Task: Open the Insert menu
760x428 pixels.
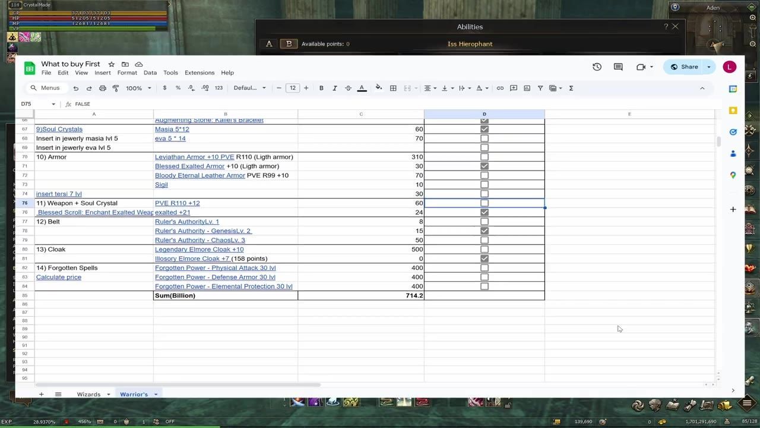Action: point(103,73)
